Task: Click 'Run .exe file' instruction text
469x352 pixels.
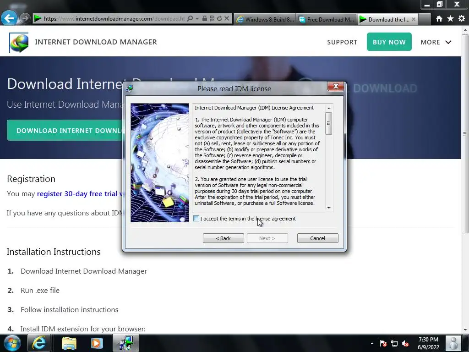Action: click(40, 290)
